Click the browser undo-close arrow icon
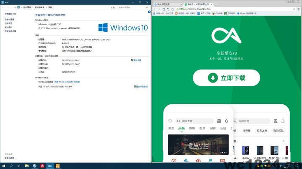The width and height of the screenshot is (302, 169). [x=168, y=9]
